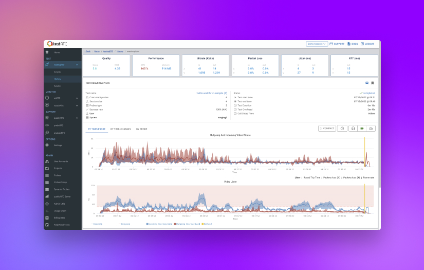Switch to the By Time/Channel tab
Viewport: 424px width, 270px height.
121,129
